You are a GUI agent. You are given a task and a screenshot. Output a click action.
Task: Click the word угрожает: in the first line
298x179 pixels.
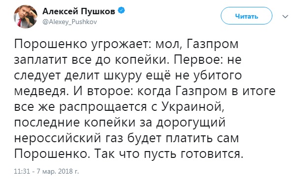click(121, 44)
